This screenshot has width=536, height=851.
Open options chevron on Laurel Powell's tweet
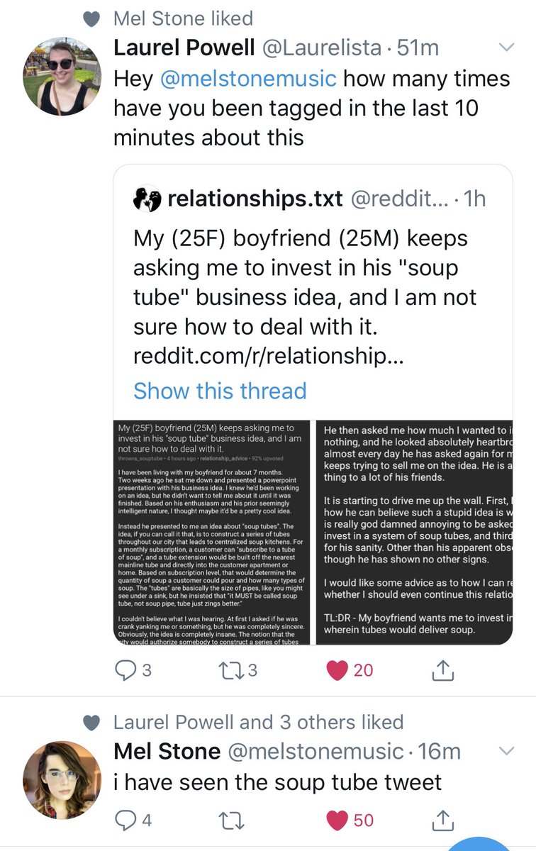coord(506,48)
